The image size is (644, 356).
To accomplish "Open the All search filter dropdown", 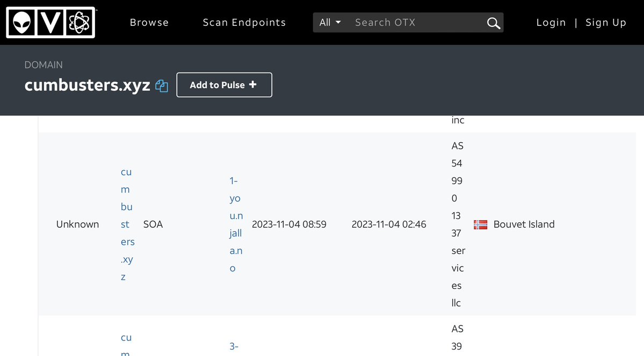I will pos(330,23).
